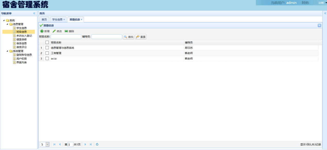The height and width of the screenshot is (150, 327).
Task: Click the 班级名称 text input field
Action: click(x=66, y=37)
